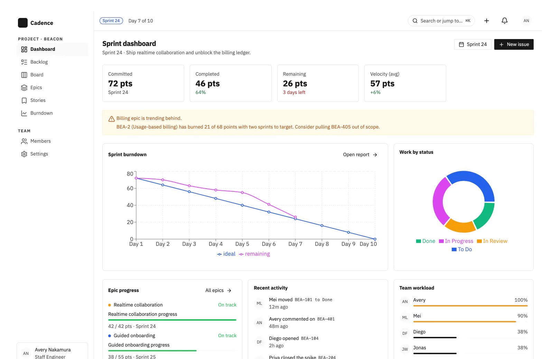Focus the Search or jump to field

(441, 21)
